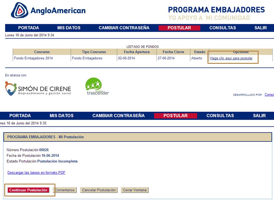Viewport: 274px width, 205px height.
Task: Click the Fecha Cierre column header
Action: 173,52
